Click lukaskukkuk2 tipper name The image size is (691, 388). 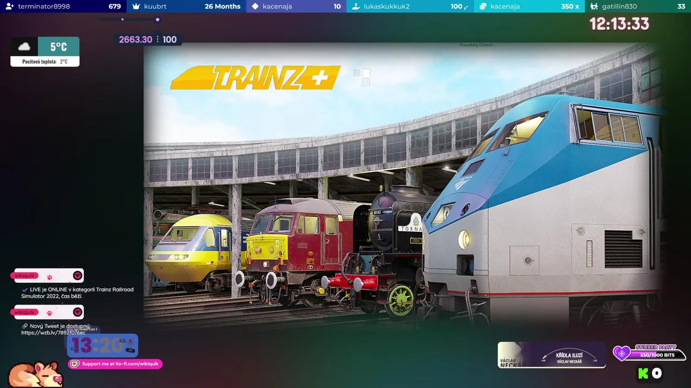pos(387,6)
